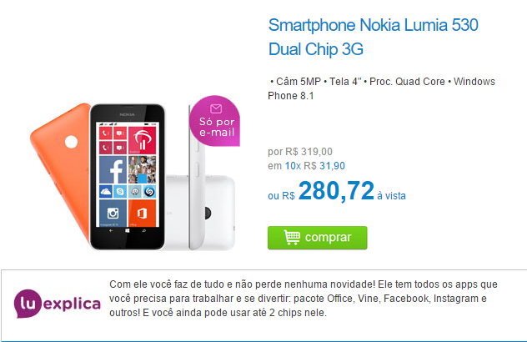
Task: Click the 10x R$ 31,90 installment text
Action: point(314,166)
